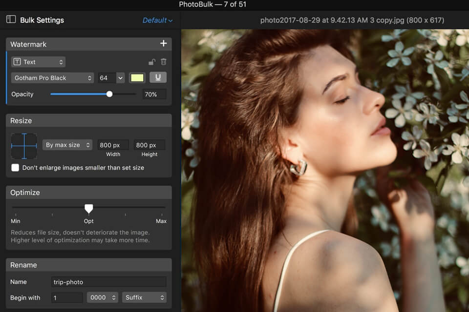
Task: Toggle the sidebar panel icon
Action: click(11, 19)
